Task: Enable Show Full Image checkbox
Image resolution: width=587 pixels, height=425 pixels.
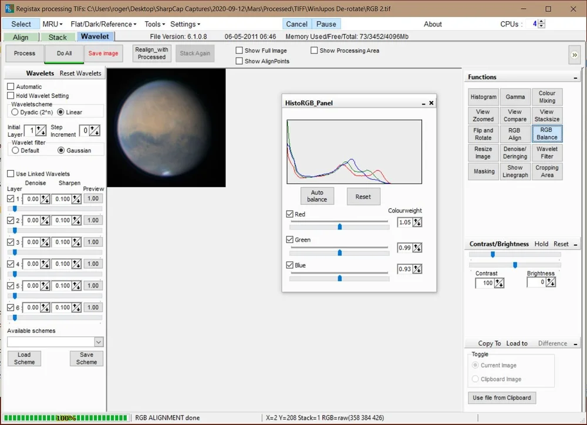Action: 239,50
